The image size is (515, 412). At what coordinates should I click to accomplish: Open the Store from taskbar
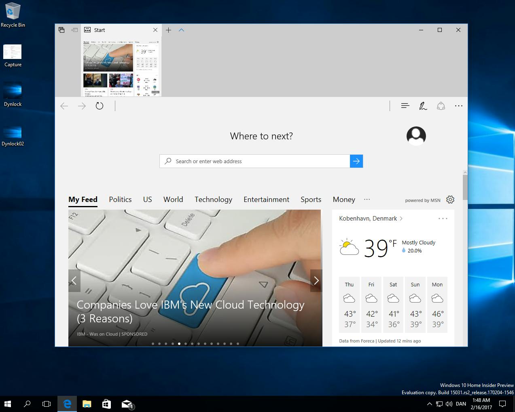pyautogui.click(x=106, y=404)
